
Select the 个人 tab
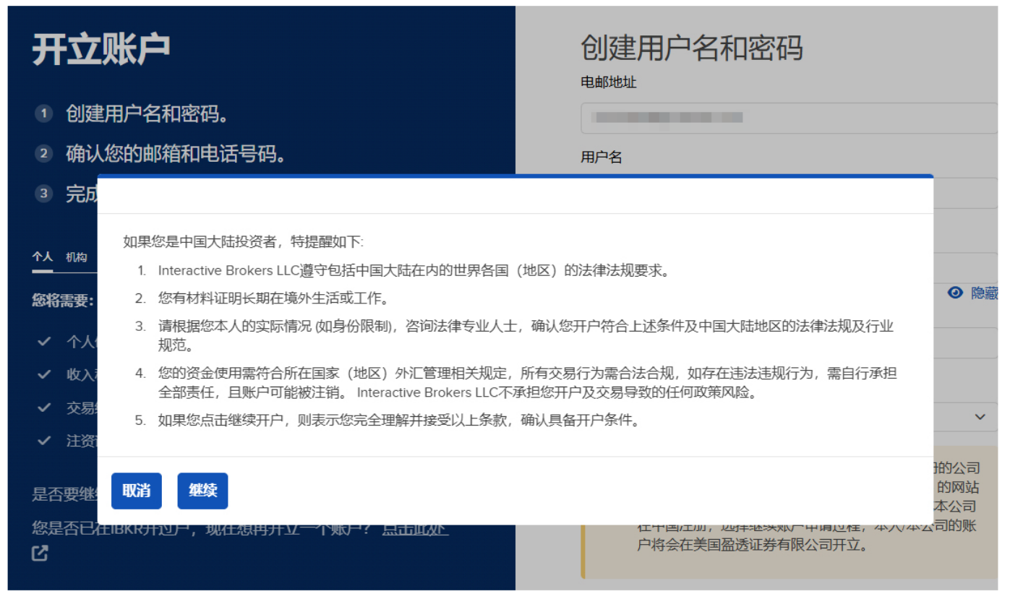click(x=41, y=257)
